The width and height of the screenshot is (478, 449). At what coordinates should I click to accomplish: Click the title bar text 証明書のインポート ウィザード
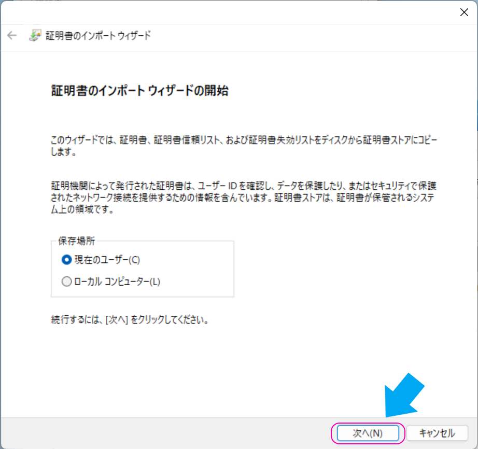98,36
